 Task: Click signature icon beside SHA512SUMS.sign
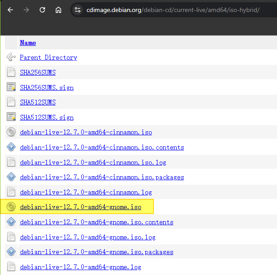click(11, 117)
